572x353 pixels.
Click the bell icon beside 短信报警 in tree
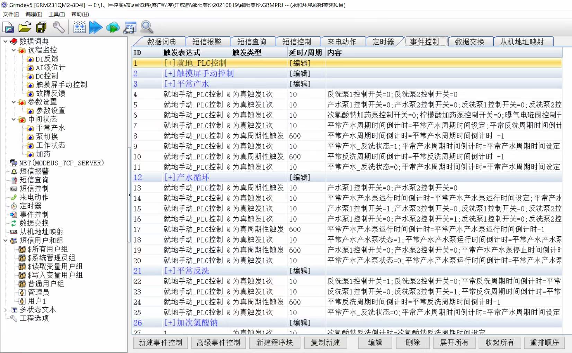(14, 171)
